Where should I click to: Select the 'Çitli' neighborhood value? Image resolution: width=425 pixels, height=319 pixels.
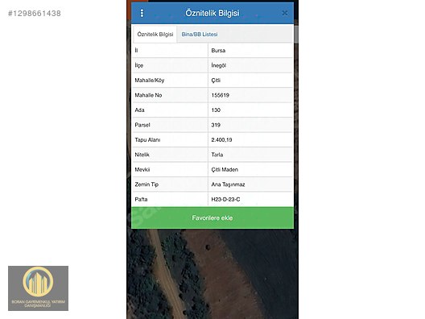[x=216, y=81]
